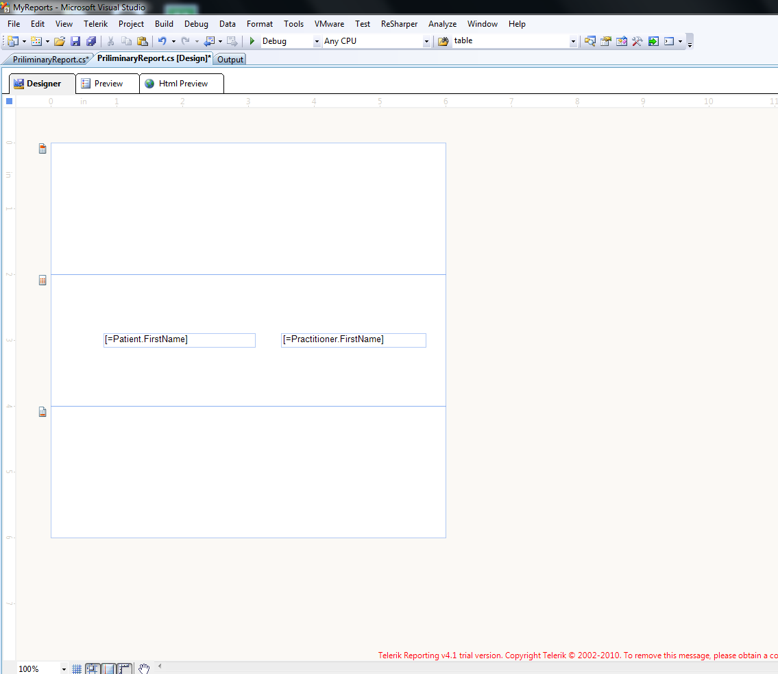Screen dimensions: 778x674
Task: Click the Save All icon
Action: [91, 41]
